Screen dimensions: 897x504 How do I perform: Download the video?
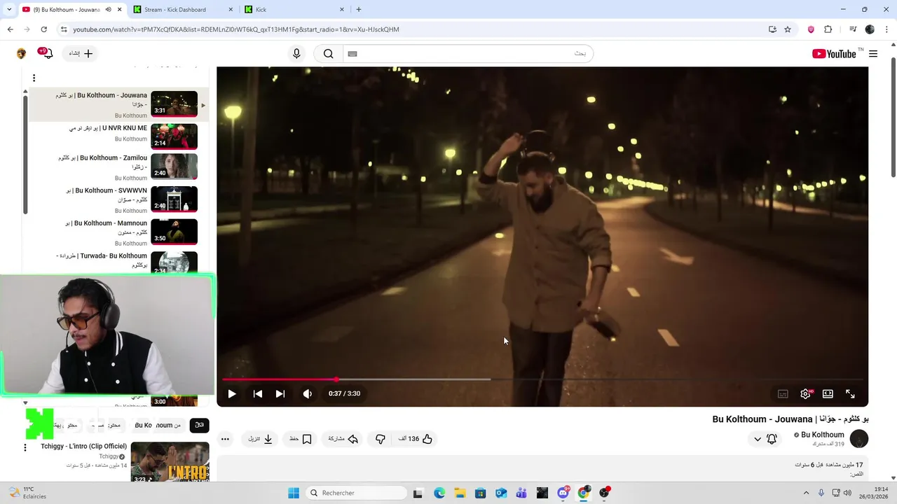tap(261, 439)
